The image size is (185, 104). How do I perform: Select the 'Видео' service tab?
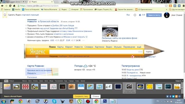click(x=109, y=47)
